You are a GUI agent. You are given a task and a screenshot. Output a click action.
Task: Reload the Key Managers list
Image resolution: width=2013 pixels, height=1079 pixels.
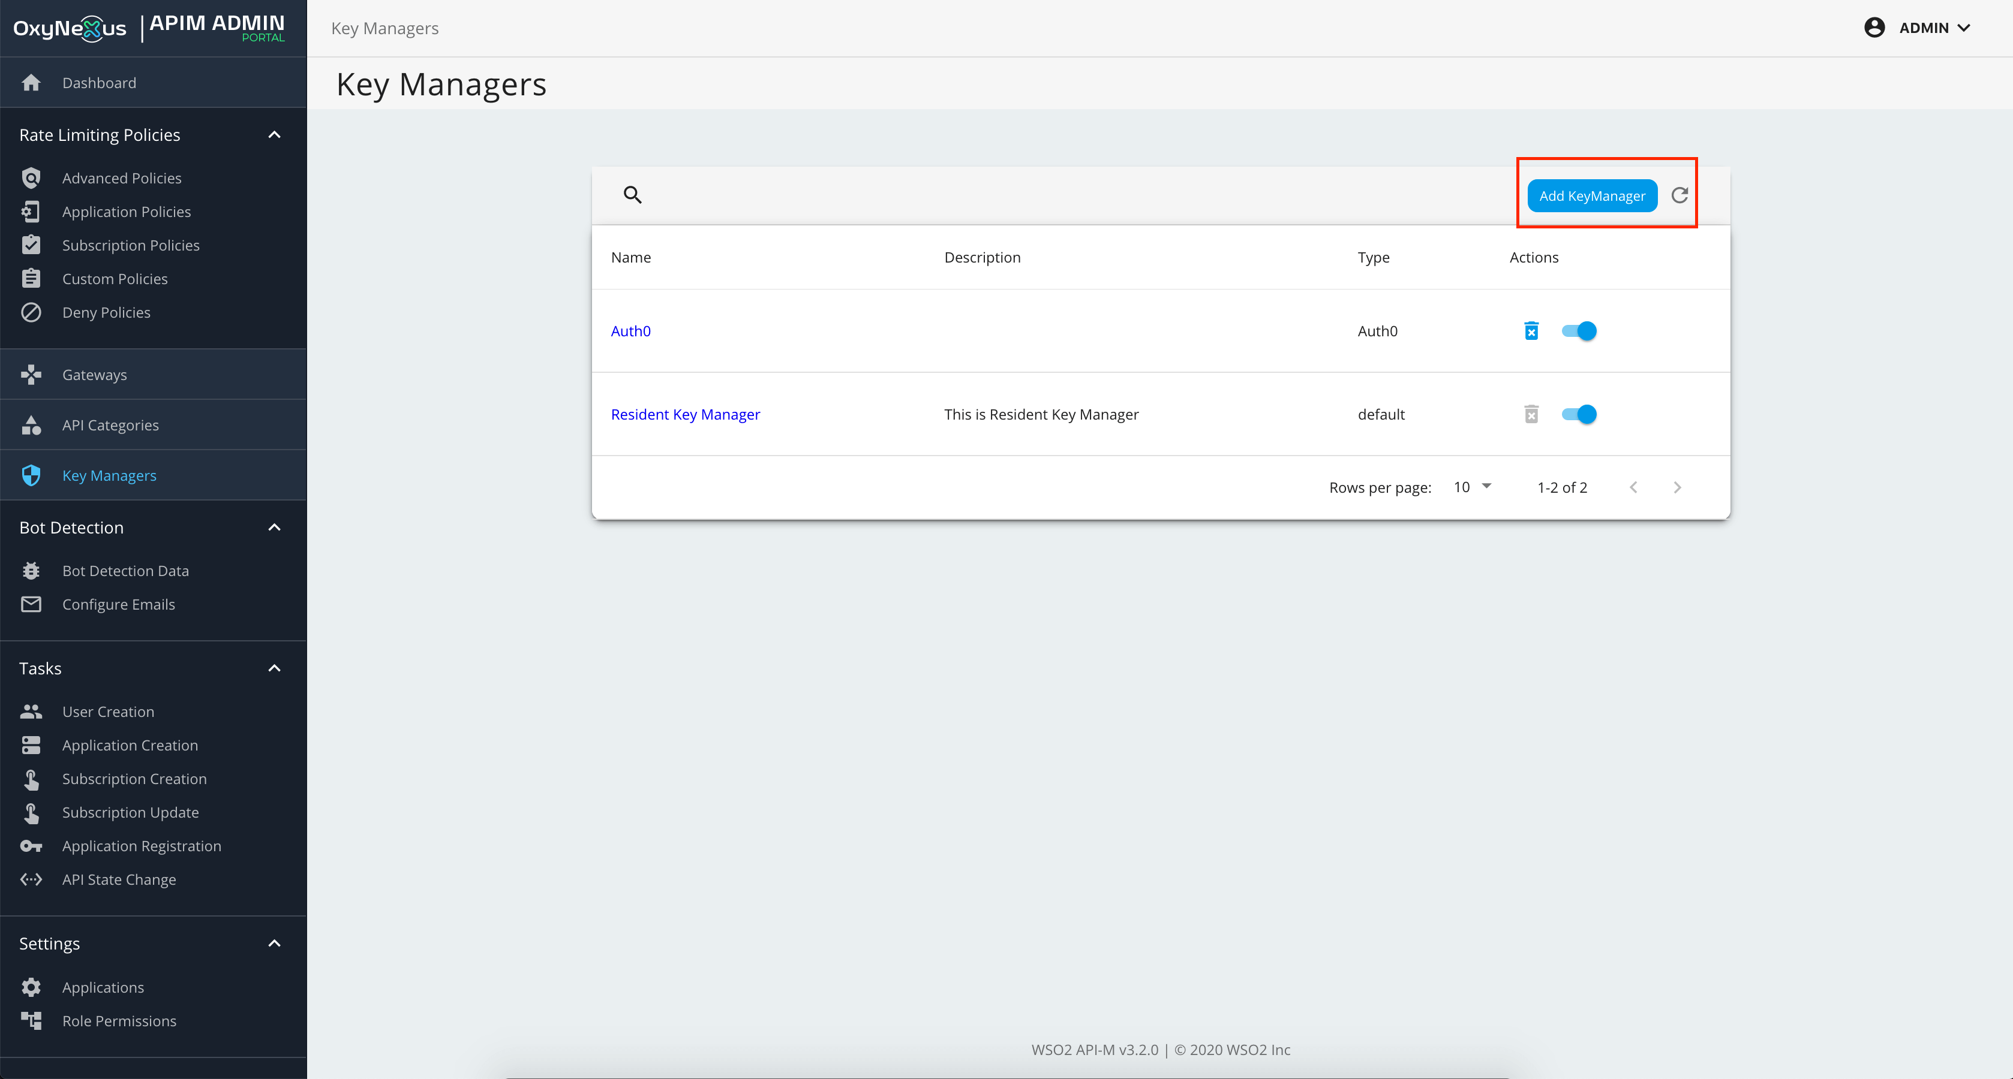[1679, 195]
